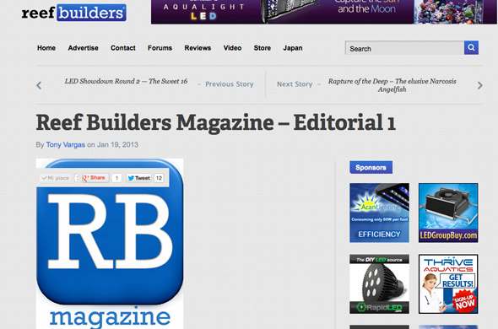The width and height of the screenshot is (498, 329).
Task: Click the left arrow for previous story
Action: click(39, 85)
